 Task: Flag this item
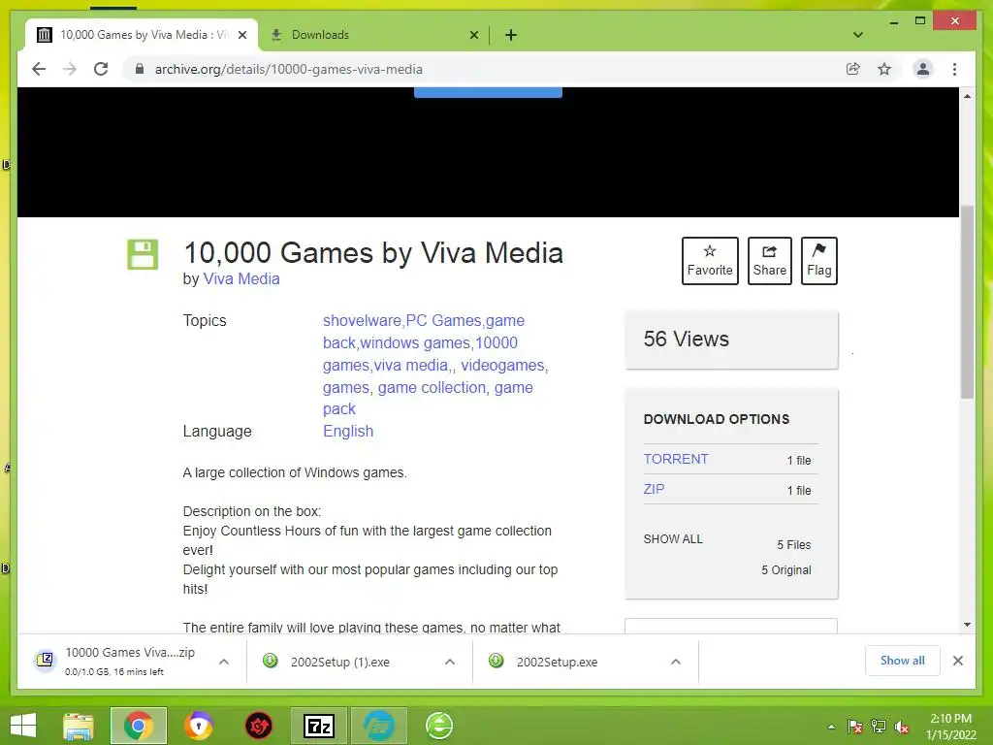point(818,261)
